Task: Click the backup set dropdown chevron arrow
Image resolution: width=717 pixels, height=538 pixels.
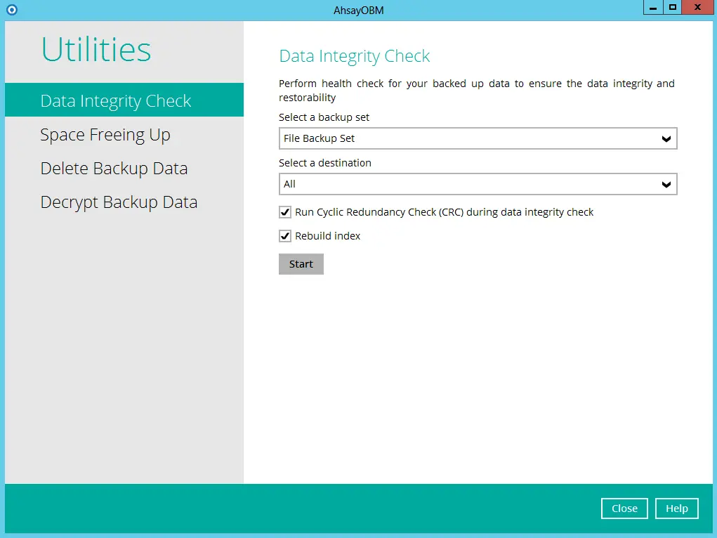Action: click(666, 138)
